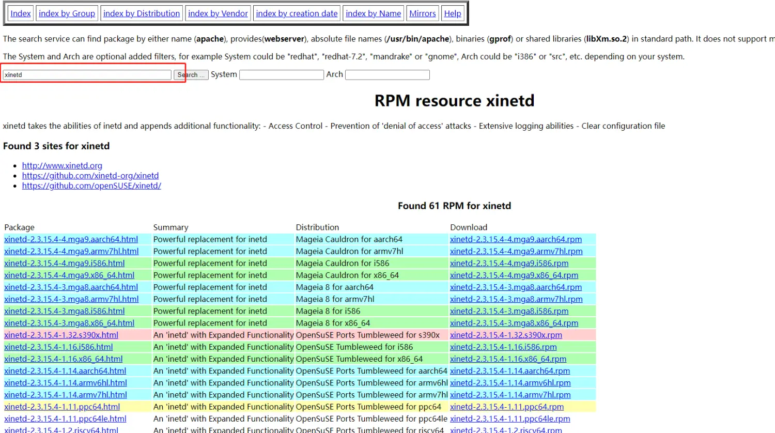Image resolution: width=775 pixels, height=433 pixels.
Task: Open index by Distribution link
Action: click(x=142, y=13)
